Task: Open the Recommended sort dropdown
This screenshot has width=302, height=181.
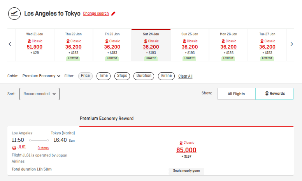Action: coord(39,94)
